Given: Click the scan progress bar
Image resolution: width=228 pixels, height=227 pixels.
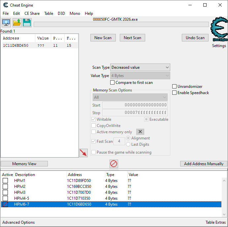Looking at the screenshot, I should [121, 24].
